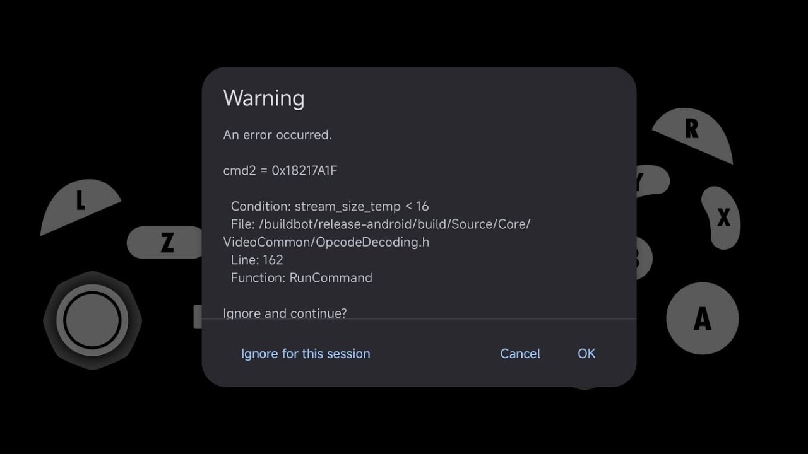
Task: Tap the partially hidden B button overlay
Action: (644, 259)
